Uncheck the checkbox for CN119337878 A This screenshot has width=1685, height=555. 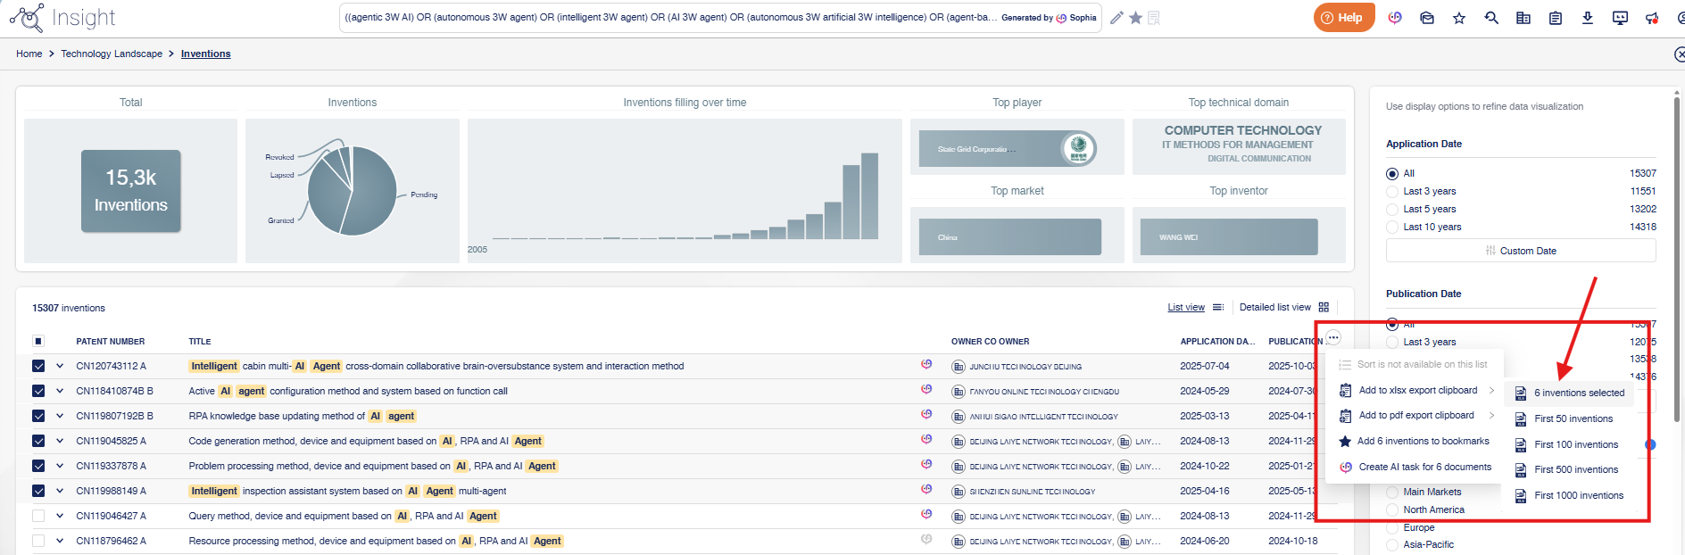point(38,466)
